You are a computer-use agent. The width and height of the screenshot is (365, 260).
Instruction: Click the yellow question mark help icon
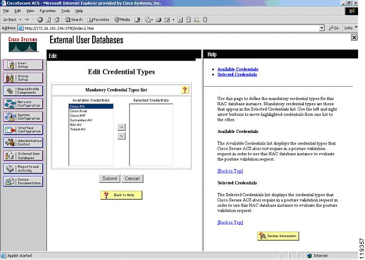185,90
